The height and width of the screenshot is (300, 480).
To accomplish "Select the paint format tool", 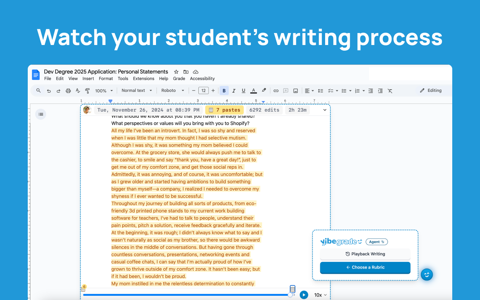I will [87, 91].
